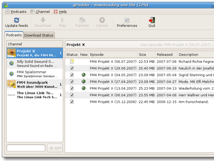The width and height of the screenshot is (214, 161).
Task: Click the audio file icon for 06.04.2007 episode
Action: tap(72, 95)
